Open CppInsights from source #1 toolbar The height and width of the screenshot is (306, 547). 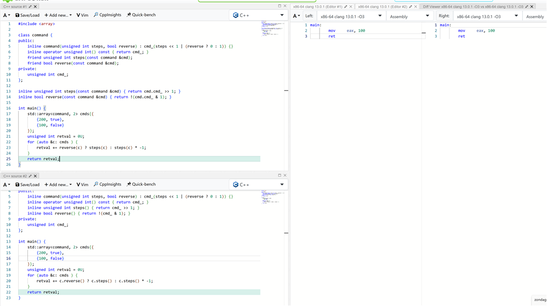point(107,15)
